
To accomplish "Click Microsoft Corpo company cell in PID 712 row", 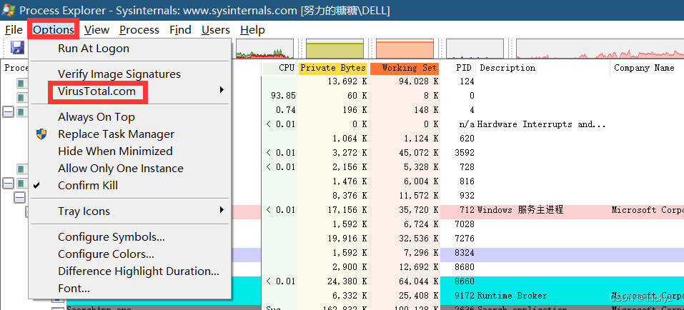I will click(x=648, y=210).
